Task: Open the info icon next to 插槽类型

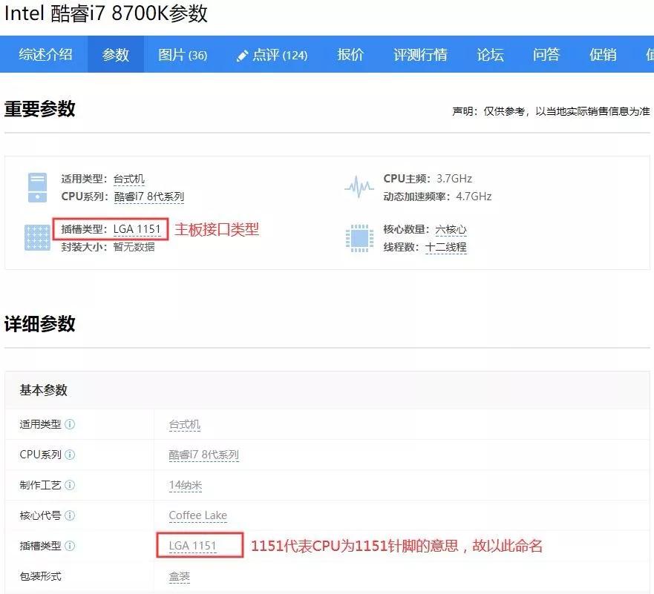Action: pos(71,546)
